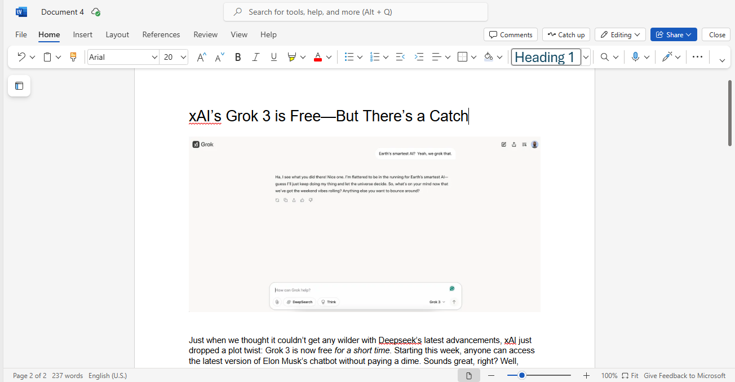Screen dimensions: 735x382
Task: Click the Share button
Action: coord(674,34)
